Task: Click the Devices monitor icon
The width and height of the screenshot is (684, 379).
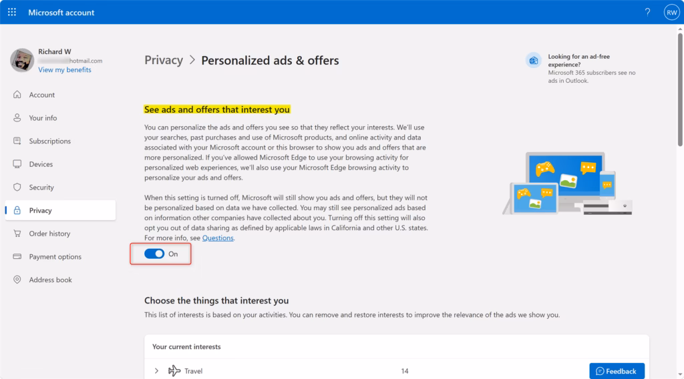Action: tap(17, 163)
